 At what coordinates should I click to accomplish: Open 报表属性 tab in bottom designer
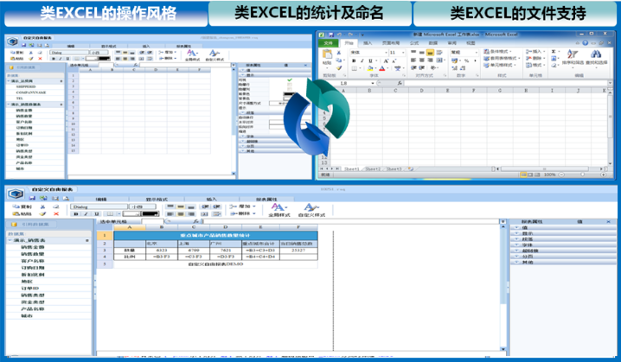tap(266, 199)
